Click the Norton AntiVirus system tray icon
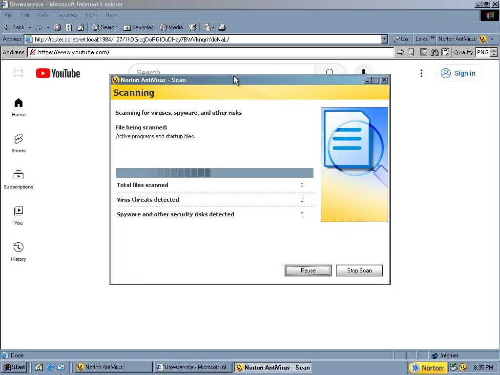This screenshot has height=375, width=500. tap(463, 368)
